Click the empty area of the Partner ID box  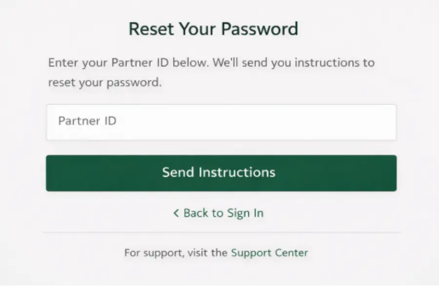coord(293,121)
